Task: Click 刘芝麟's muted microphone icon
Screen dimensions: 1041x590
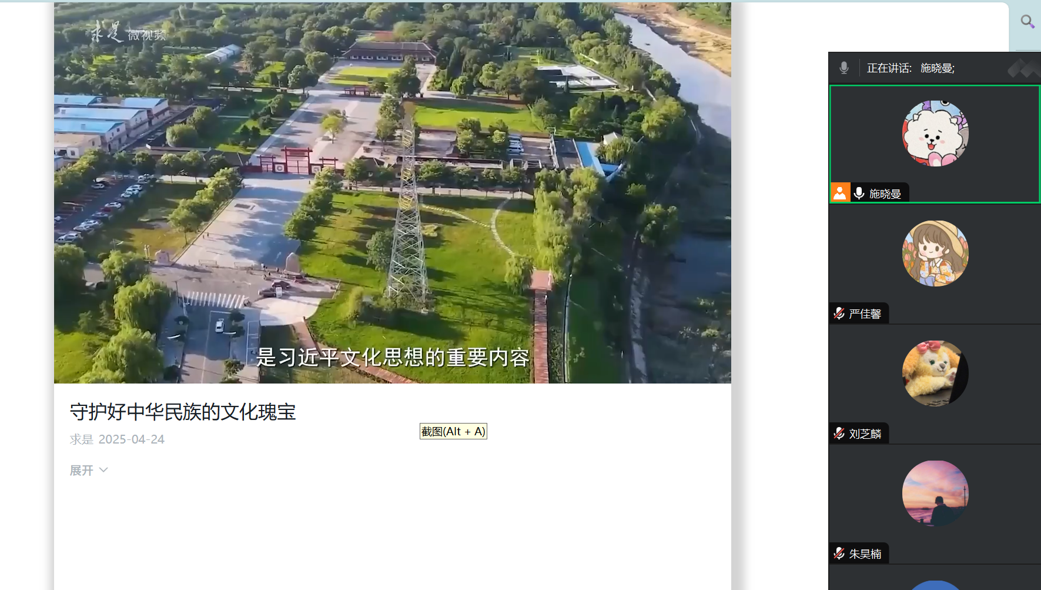Action: pos(839,434)
